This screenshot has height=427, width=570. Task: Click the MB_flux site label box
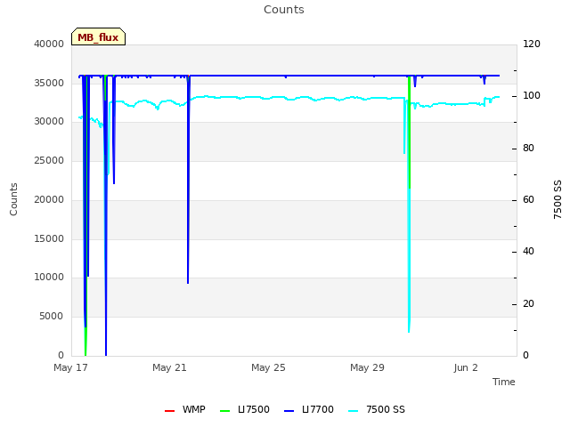pyautogui.click(x=98, y=36)
